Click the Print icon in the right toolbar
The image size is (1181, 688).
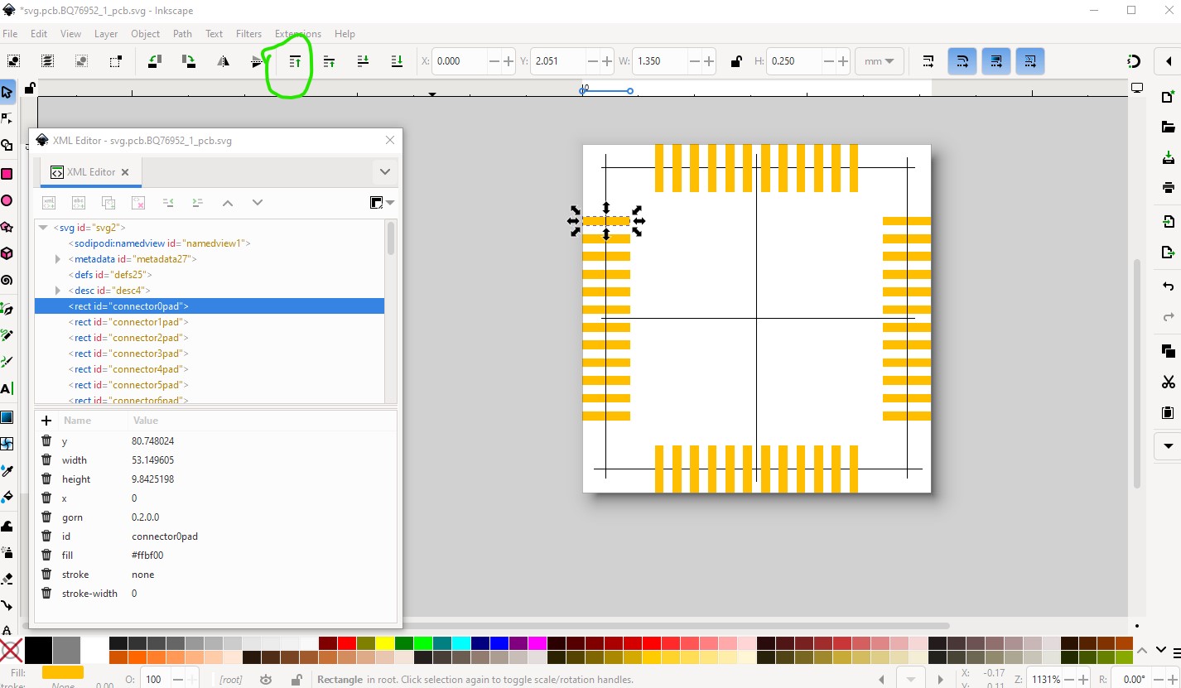point(1168,188)
